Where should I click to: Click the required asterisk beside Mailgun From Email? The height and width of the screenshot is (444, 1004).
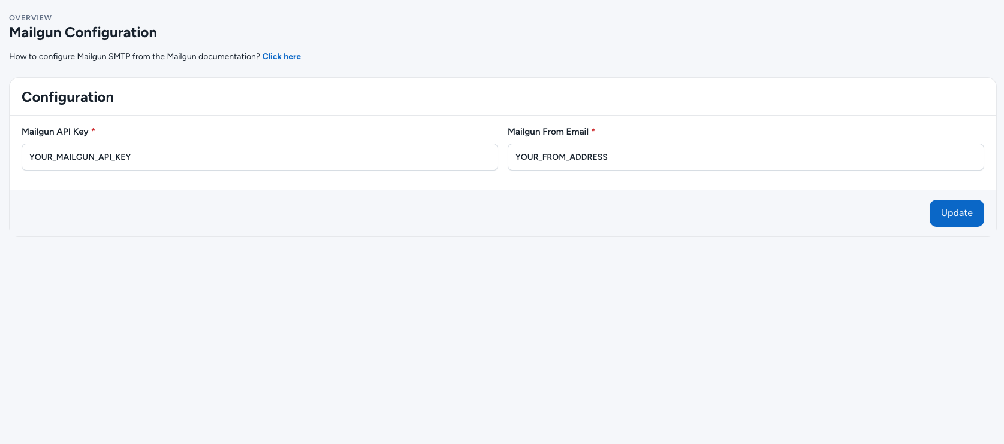tap(593, 131)
